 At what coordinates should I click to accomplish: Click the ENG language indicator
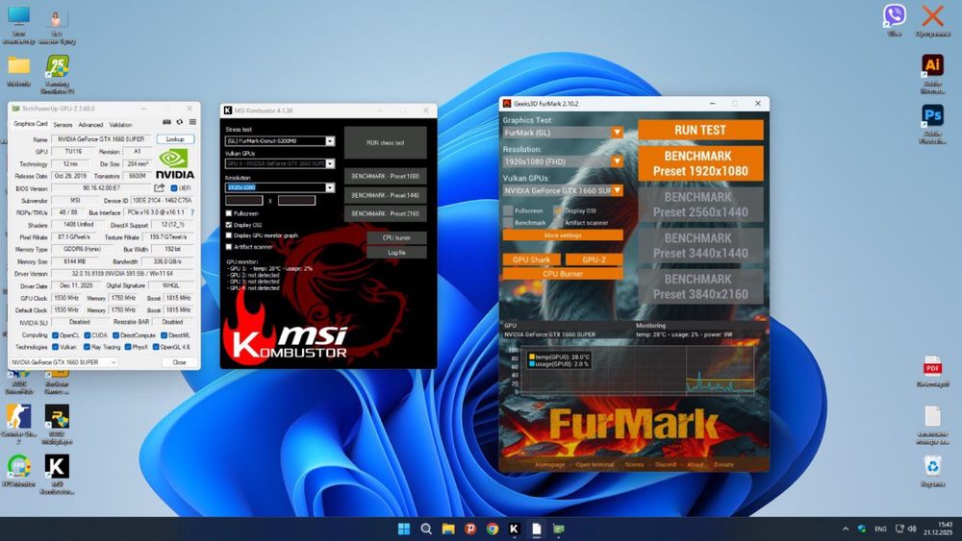click(x=880, y=529)
